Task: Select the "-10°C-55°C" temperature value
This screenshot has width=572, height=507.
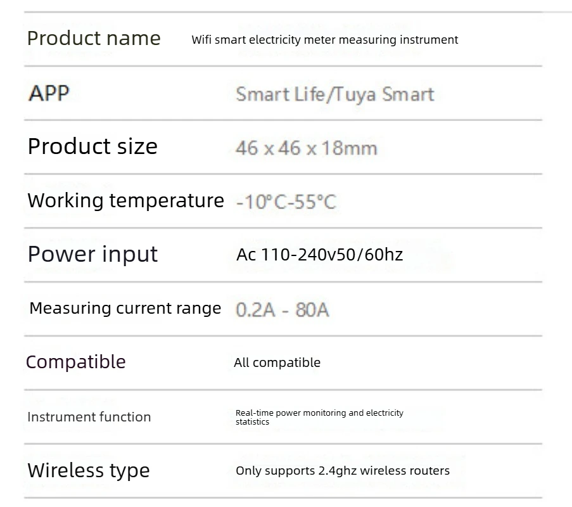Action: pos(286,202)
